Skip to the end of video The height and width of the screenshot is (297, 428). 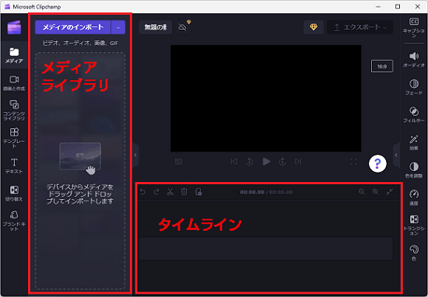coord(298,162)
